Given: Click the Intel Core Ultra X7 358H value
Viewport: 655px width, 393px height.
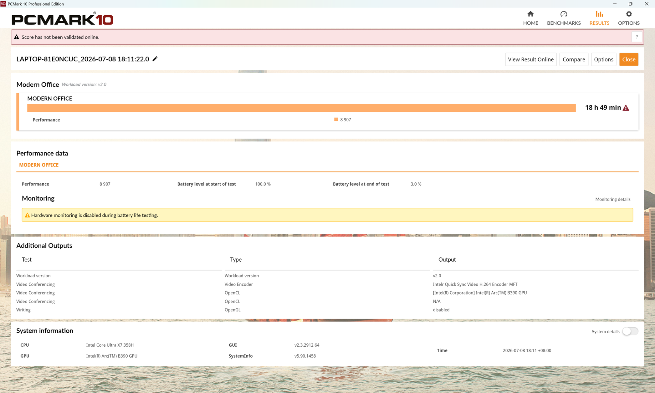Looking at the screenshot, I should [x=110, y=345].
